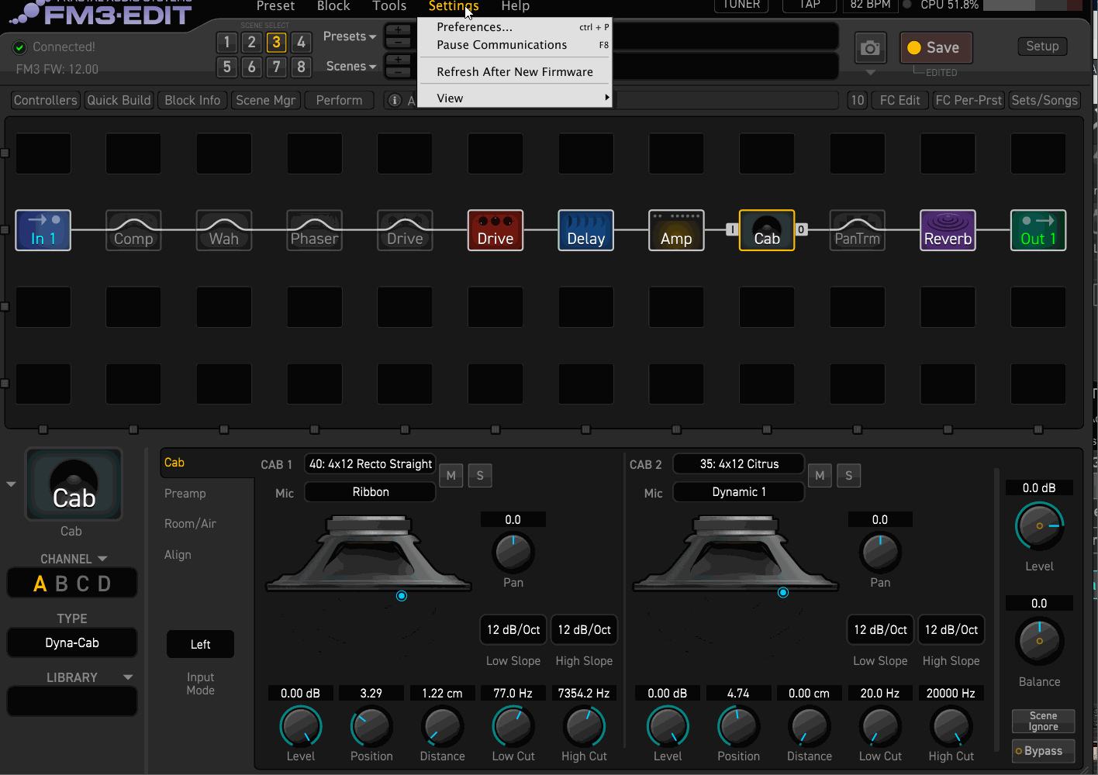Switch to the Align tab
This screenshot has width=1098, height=775.
(178, 555)
